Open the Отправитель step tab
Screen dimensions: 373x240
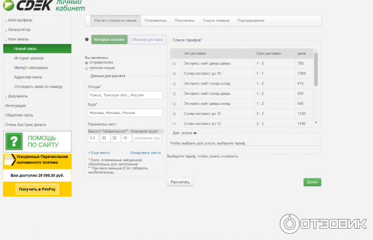click(x=155, y=20)
